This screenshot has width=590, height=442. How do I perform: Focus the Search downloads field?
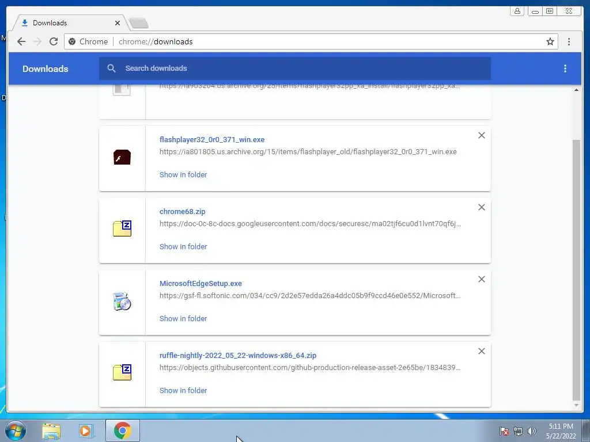(x=295, y=68)
